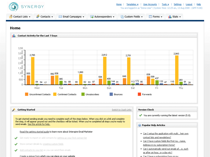Click the Custom Fields tab icon
The height and width of the screenshot is (157, 210).
point(122,17)
